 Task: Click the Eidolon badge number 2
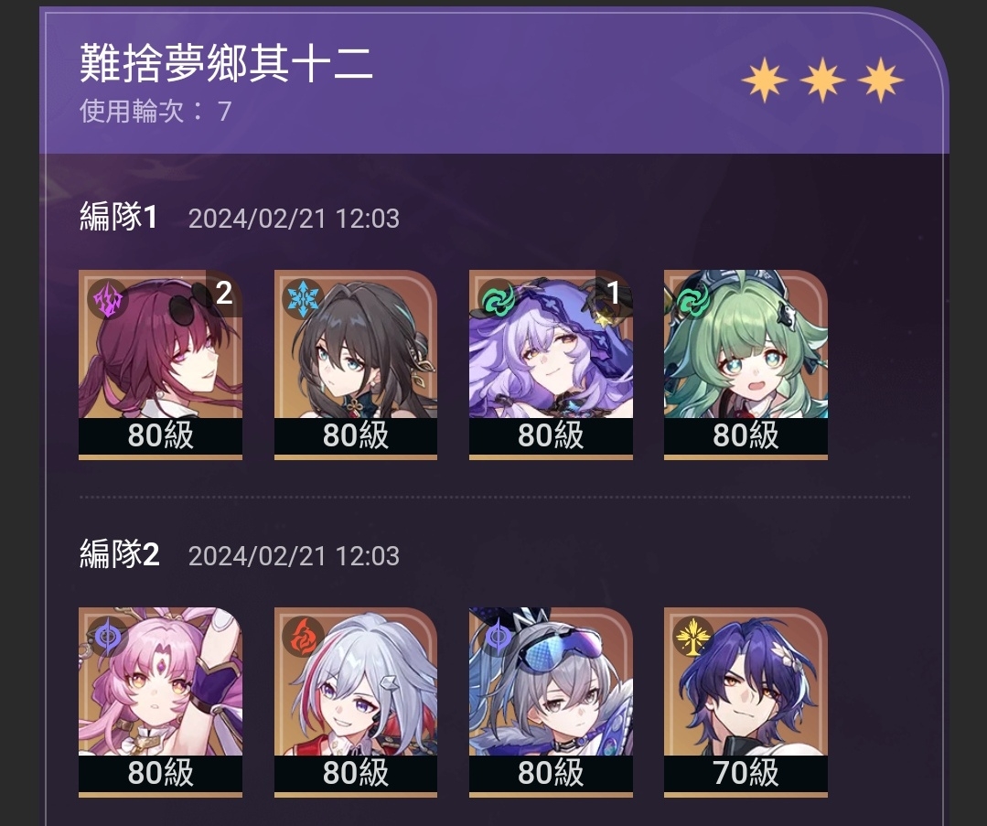click(224, 293)
